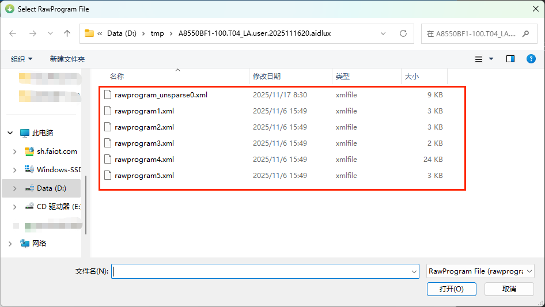Click the Back navigation arrow
Viewport: 545px width, 307px height.
pos(13,33)
